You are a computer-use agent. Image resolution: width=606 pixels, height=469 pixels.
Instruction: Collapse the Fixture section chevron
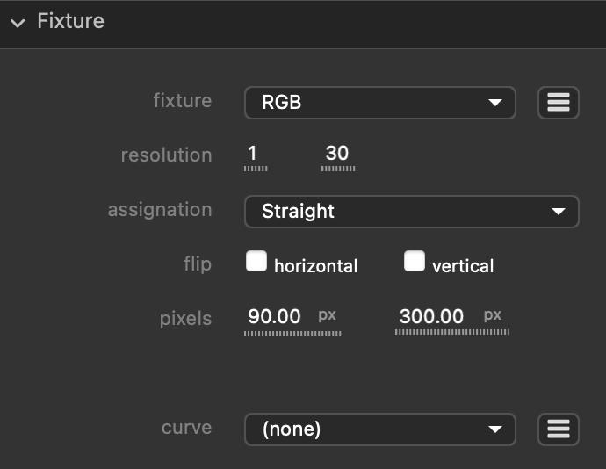coord(18,23)
